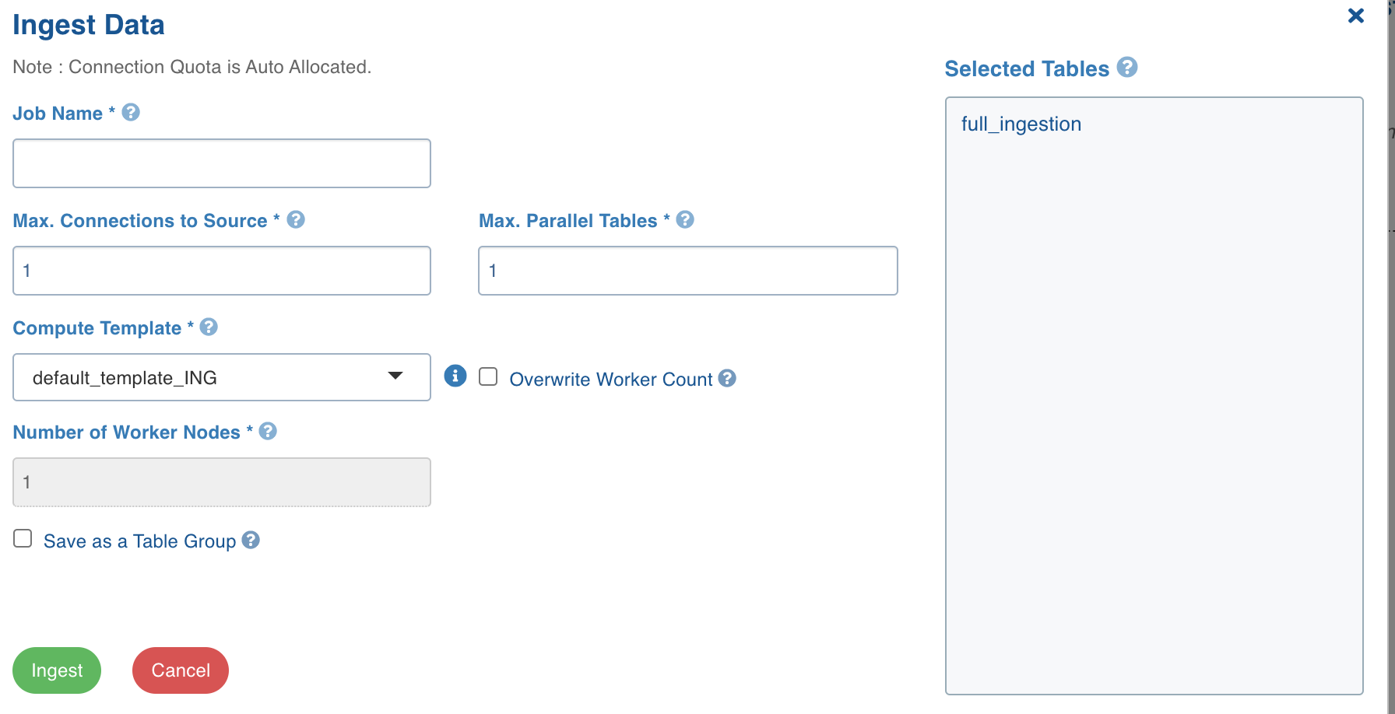1395x714 pixels.
Task: Click Number of Worker Nodes help icon
Action: [x=268, y=432]
